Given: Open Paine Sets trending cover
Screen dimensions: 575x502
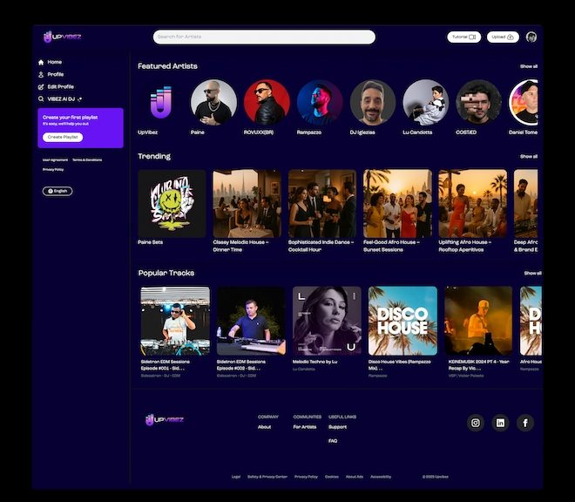Looking at the screenshot, I should [172, 204].
